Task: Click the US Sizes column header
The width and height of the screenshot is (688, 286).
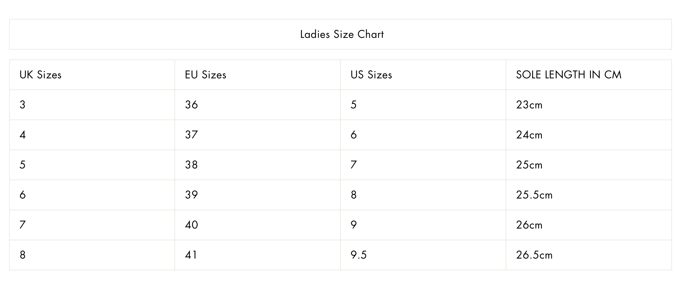Action: click(371, 75)
